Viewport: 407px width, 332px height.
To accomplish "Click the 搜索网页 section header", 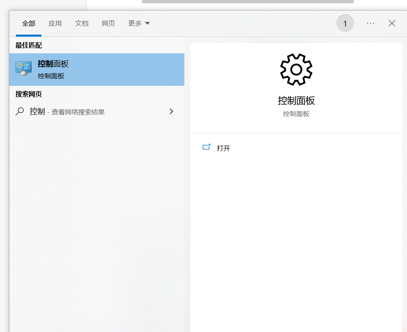I will (x=28, y=94).
